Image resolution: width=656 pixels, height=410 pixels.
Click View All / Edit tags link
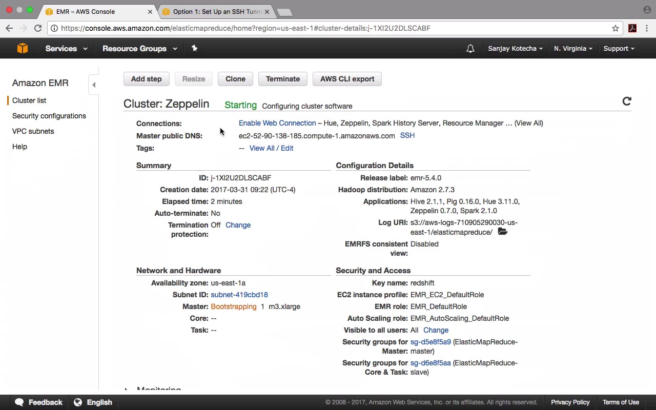tap(271, 148)
